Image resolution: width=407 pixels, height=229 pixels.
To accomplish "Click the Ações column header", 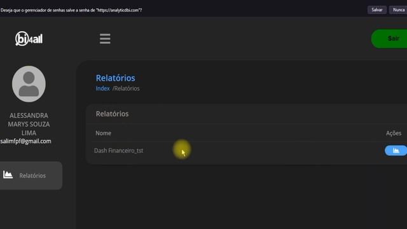I will click(x=394, y=133).
